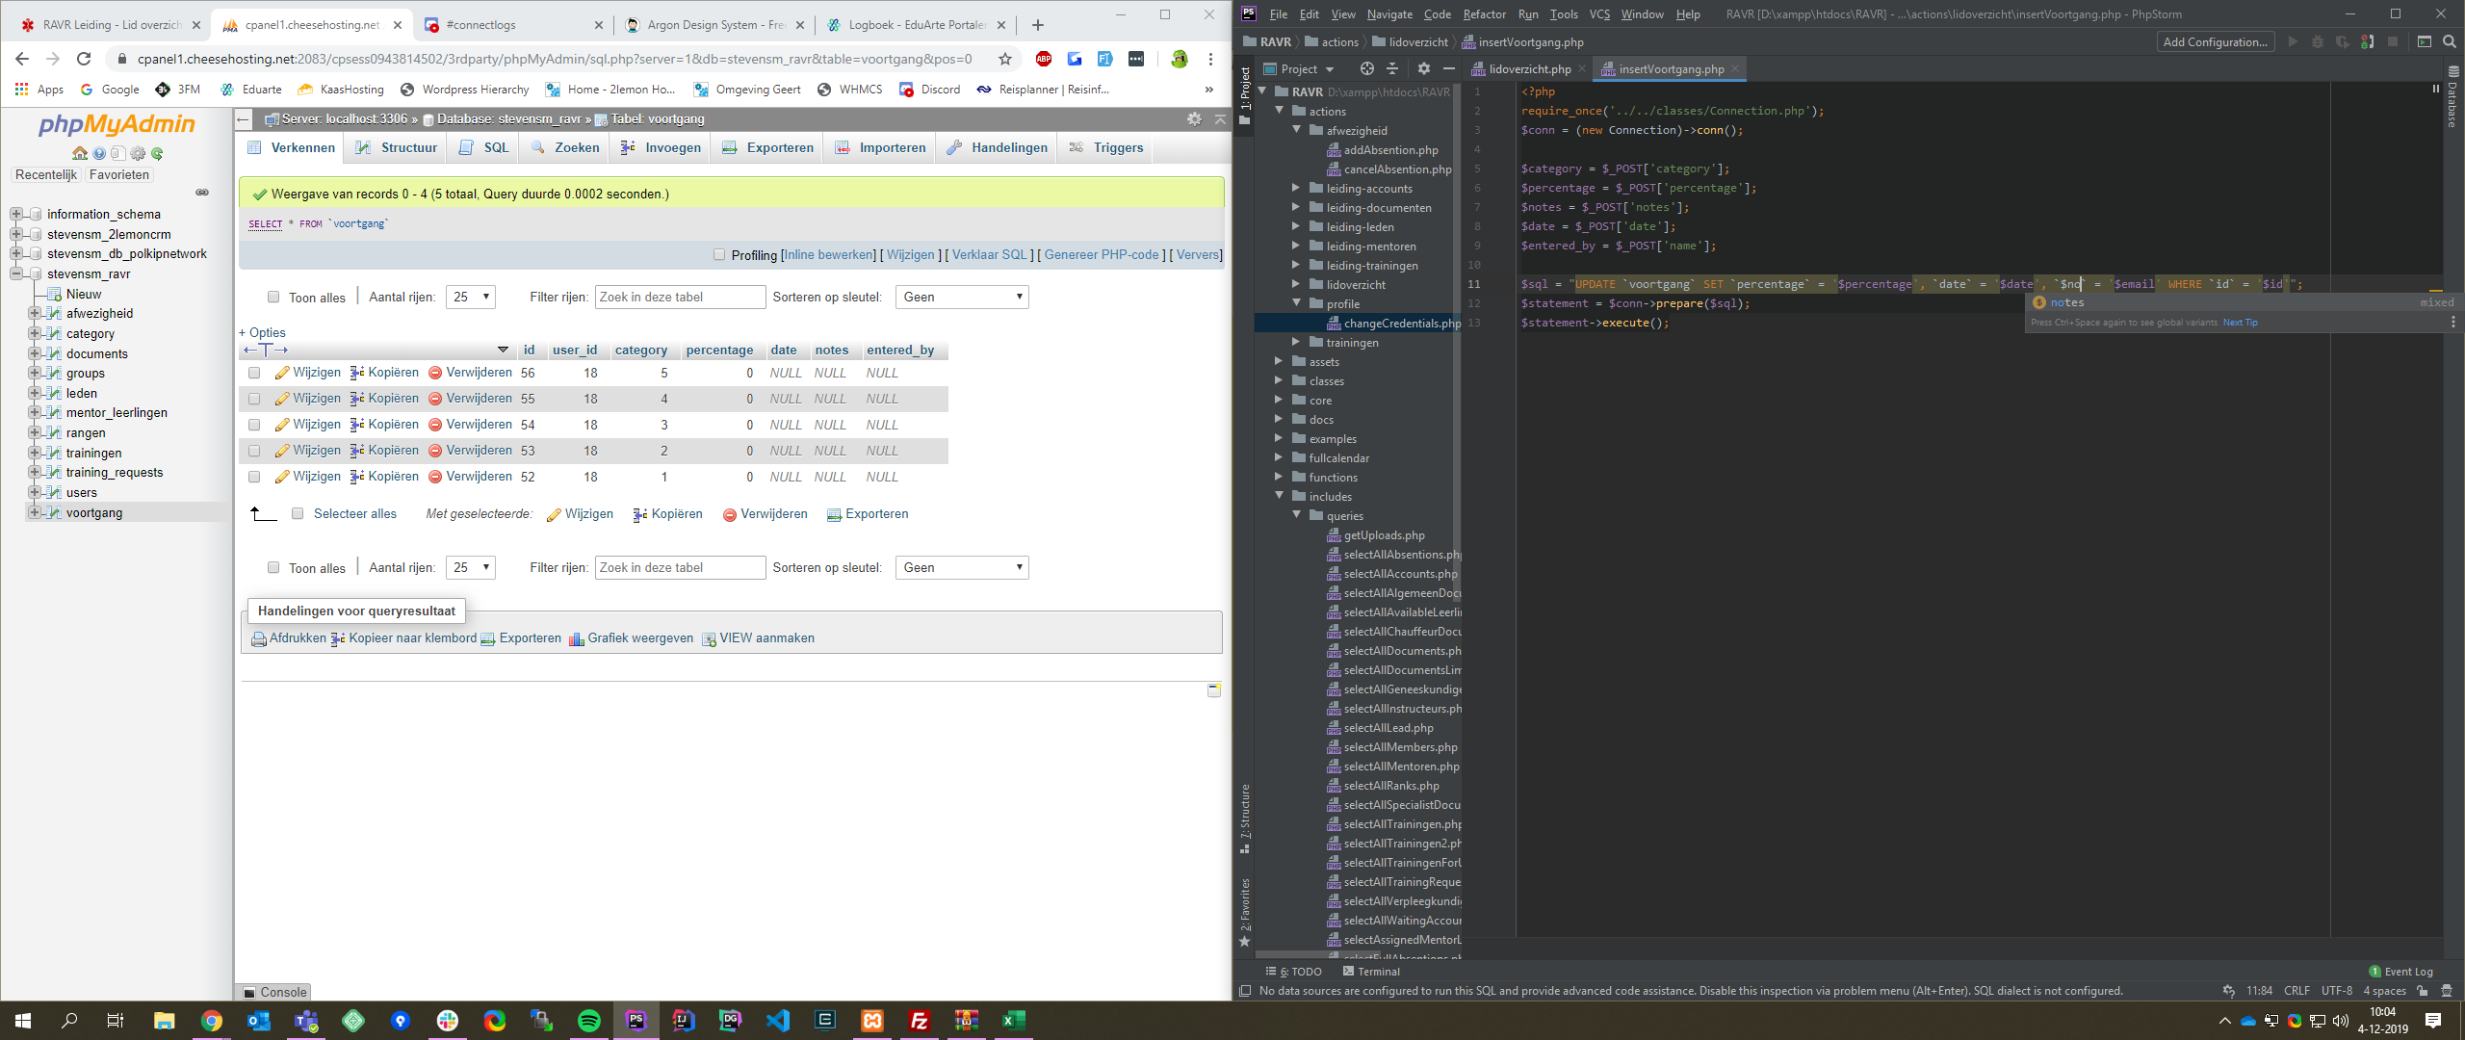
Task: Click the Afdrukken print icon
Action: pos(258,638)
